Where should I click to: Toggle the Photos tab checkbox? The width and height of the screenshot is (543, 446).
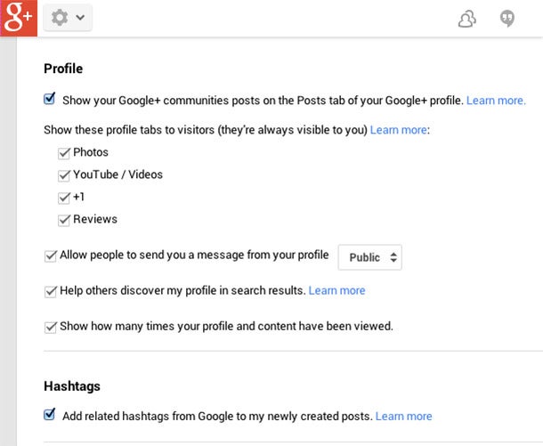[64, 153]
